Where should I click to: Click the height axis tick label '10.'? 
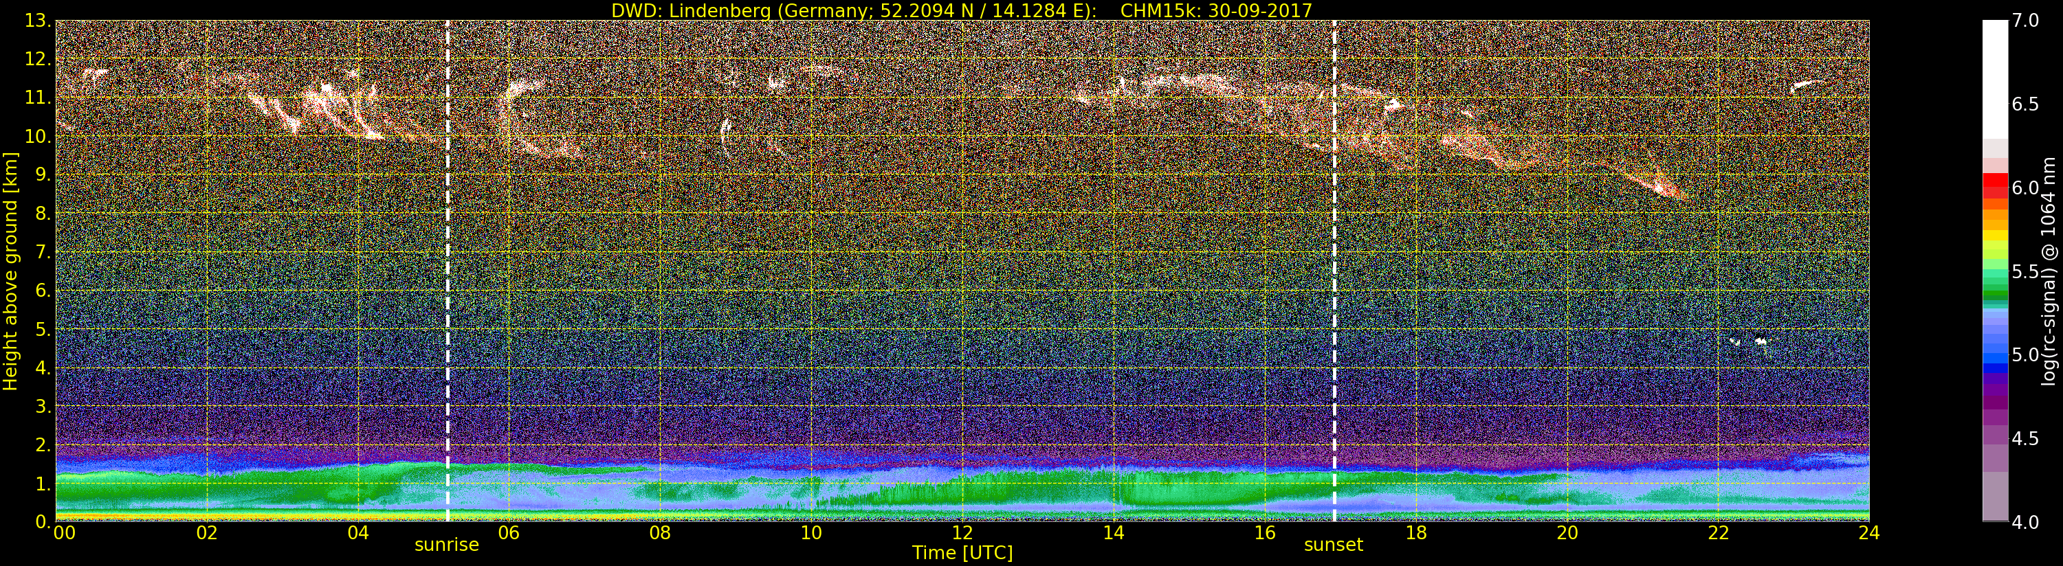coord(38,136)
